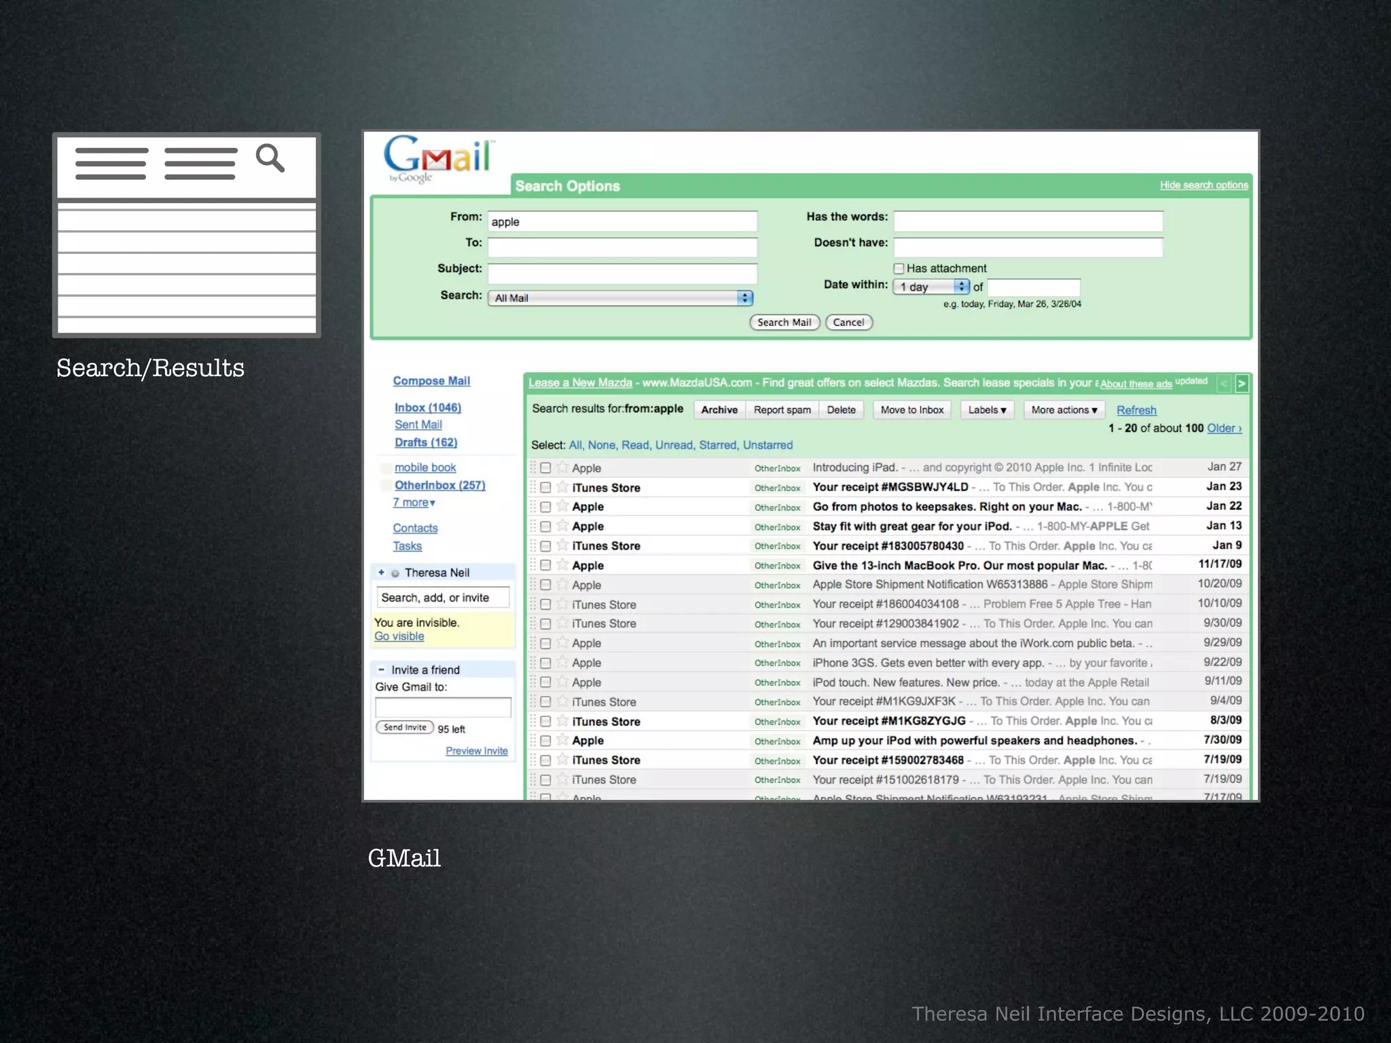1391x1043 pixels.
Task: Click Compose Mail link
Action: coord(431,381)
